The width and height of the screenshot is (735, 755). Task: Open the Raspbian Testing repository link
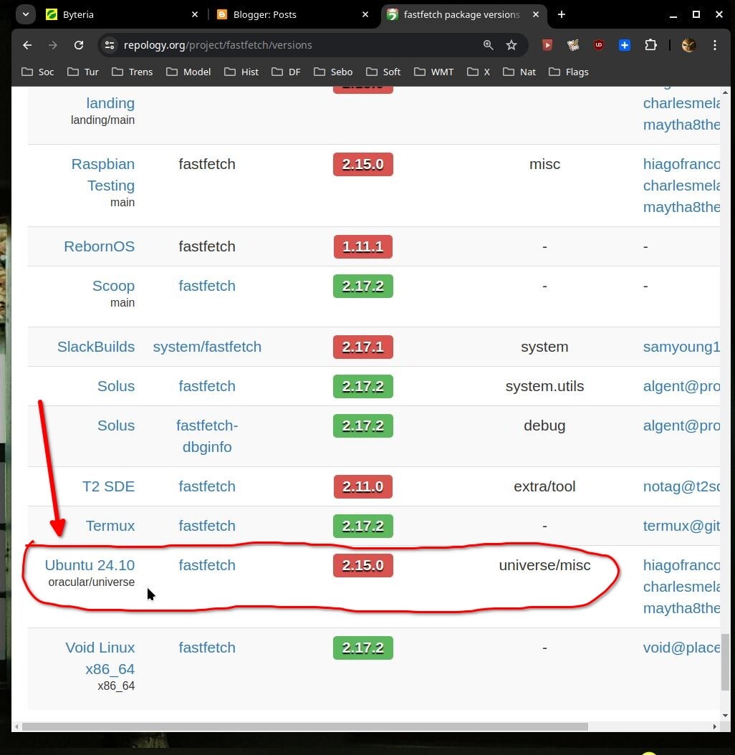[x=103, y=175]
